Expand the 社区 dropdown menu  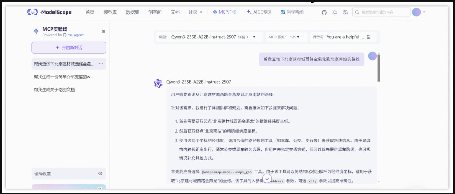195,12
